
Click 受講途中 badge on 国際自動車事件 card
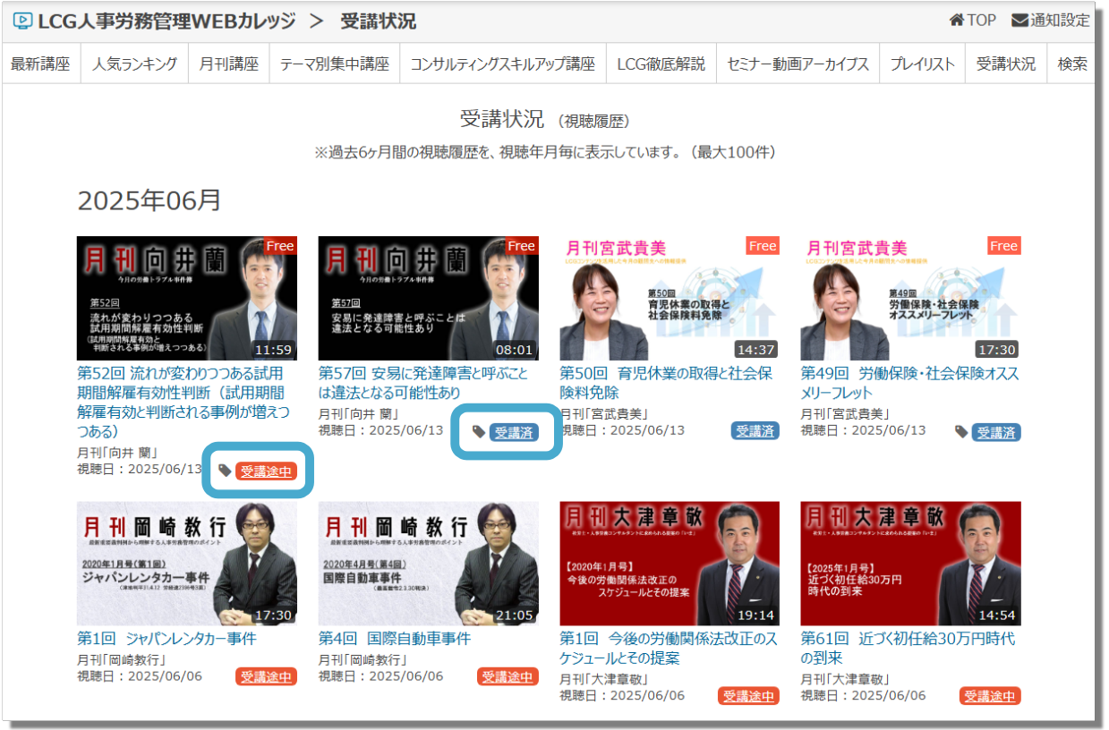pos(508,677)
